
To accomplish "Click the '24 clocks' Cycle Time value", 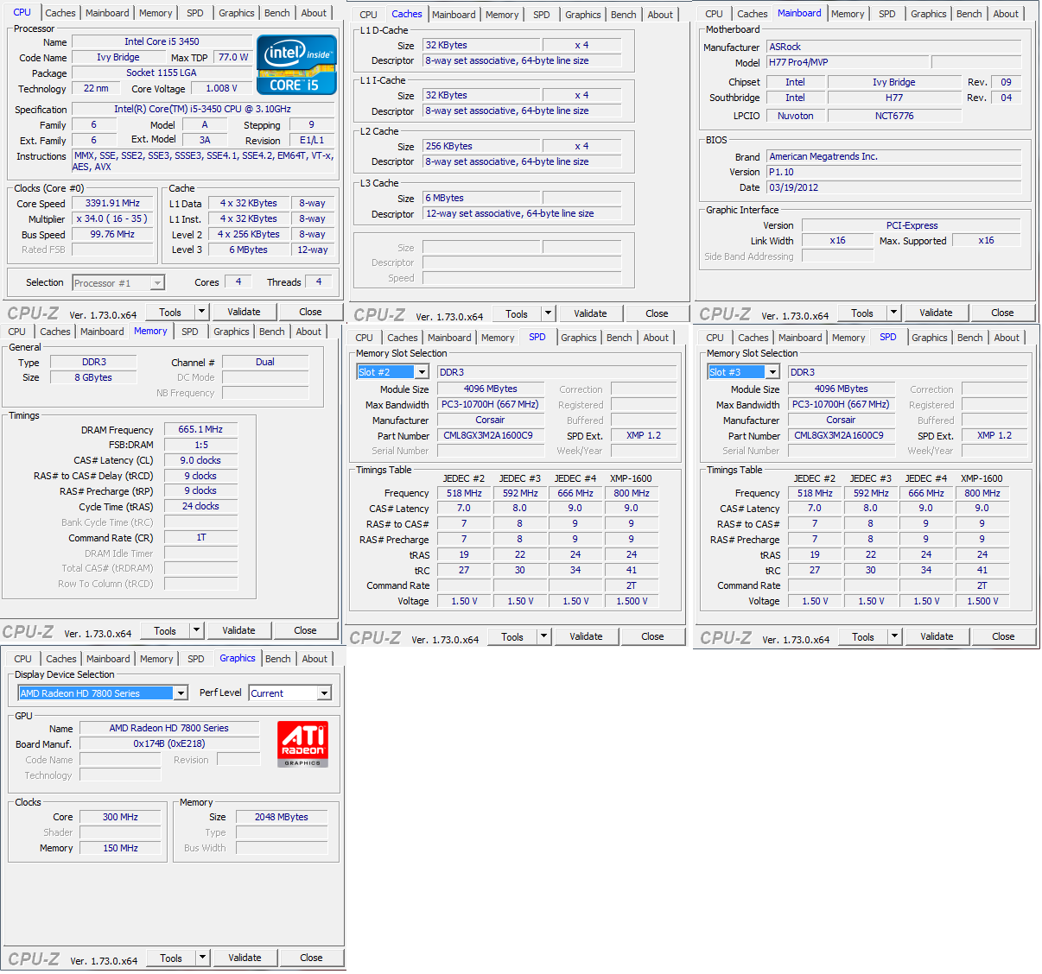I will click(x=200, y=506).
